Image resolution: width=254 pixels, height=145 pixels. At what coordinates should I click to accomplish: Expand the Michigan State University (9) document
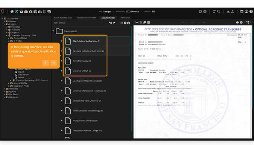(x=62, y=121)
